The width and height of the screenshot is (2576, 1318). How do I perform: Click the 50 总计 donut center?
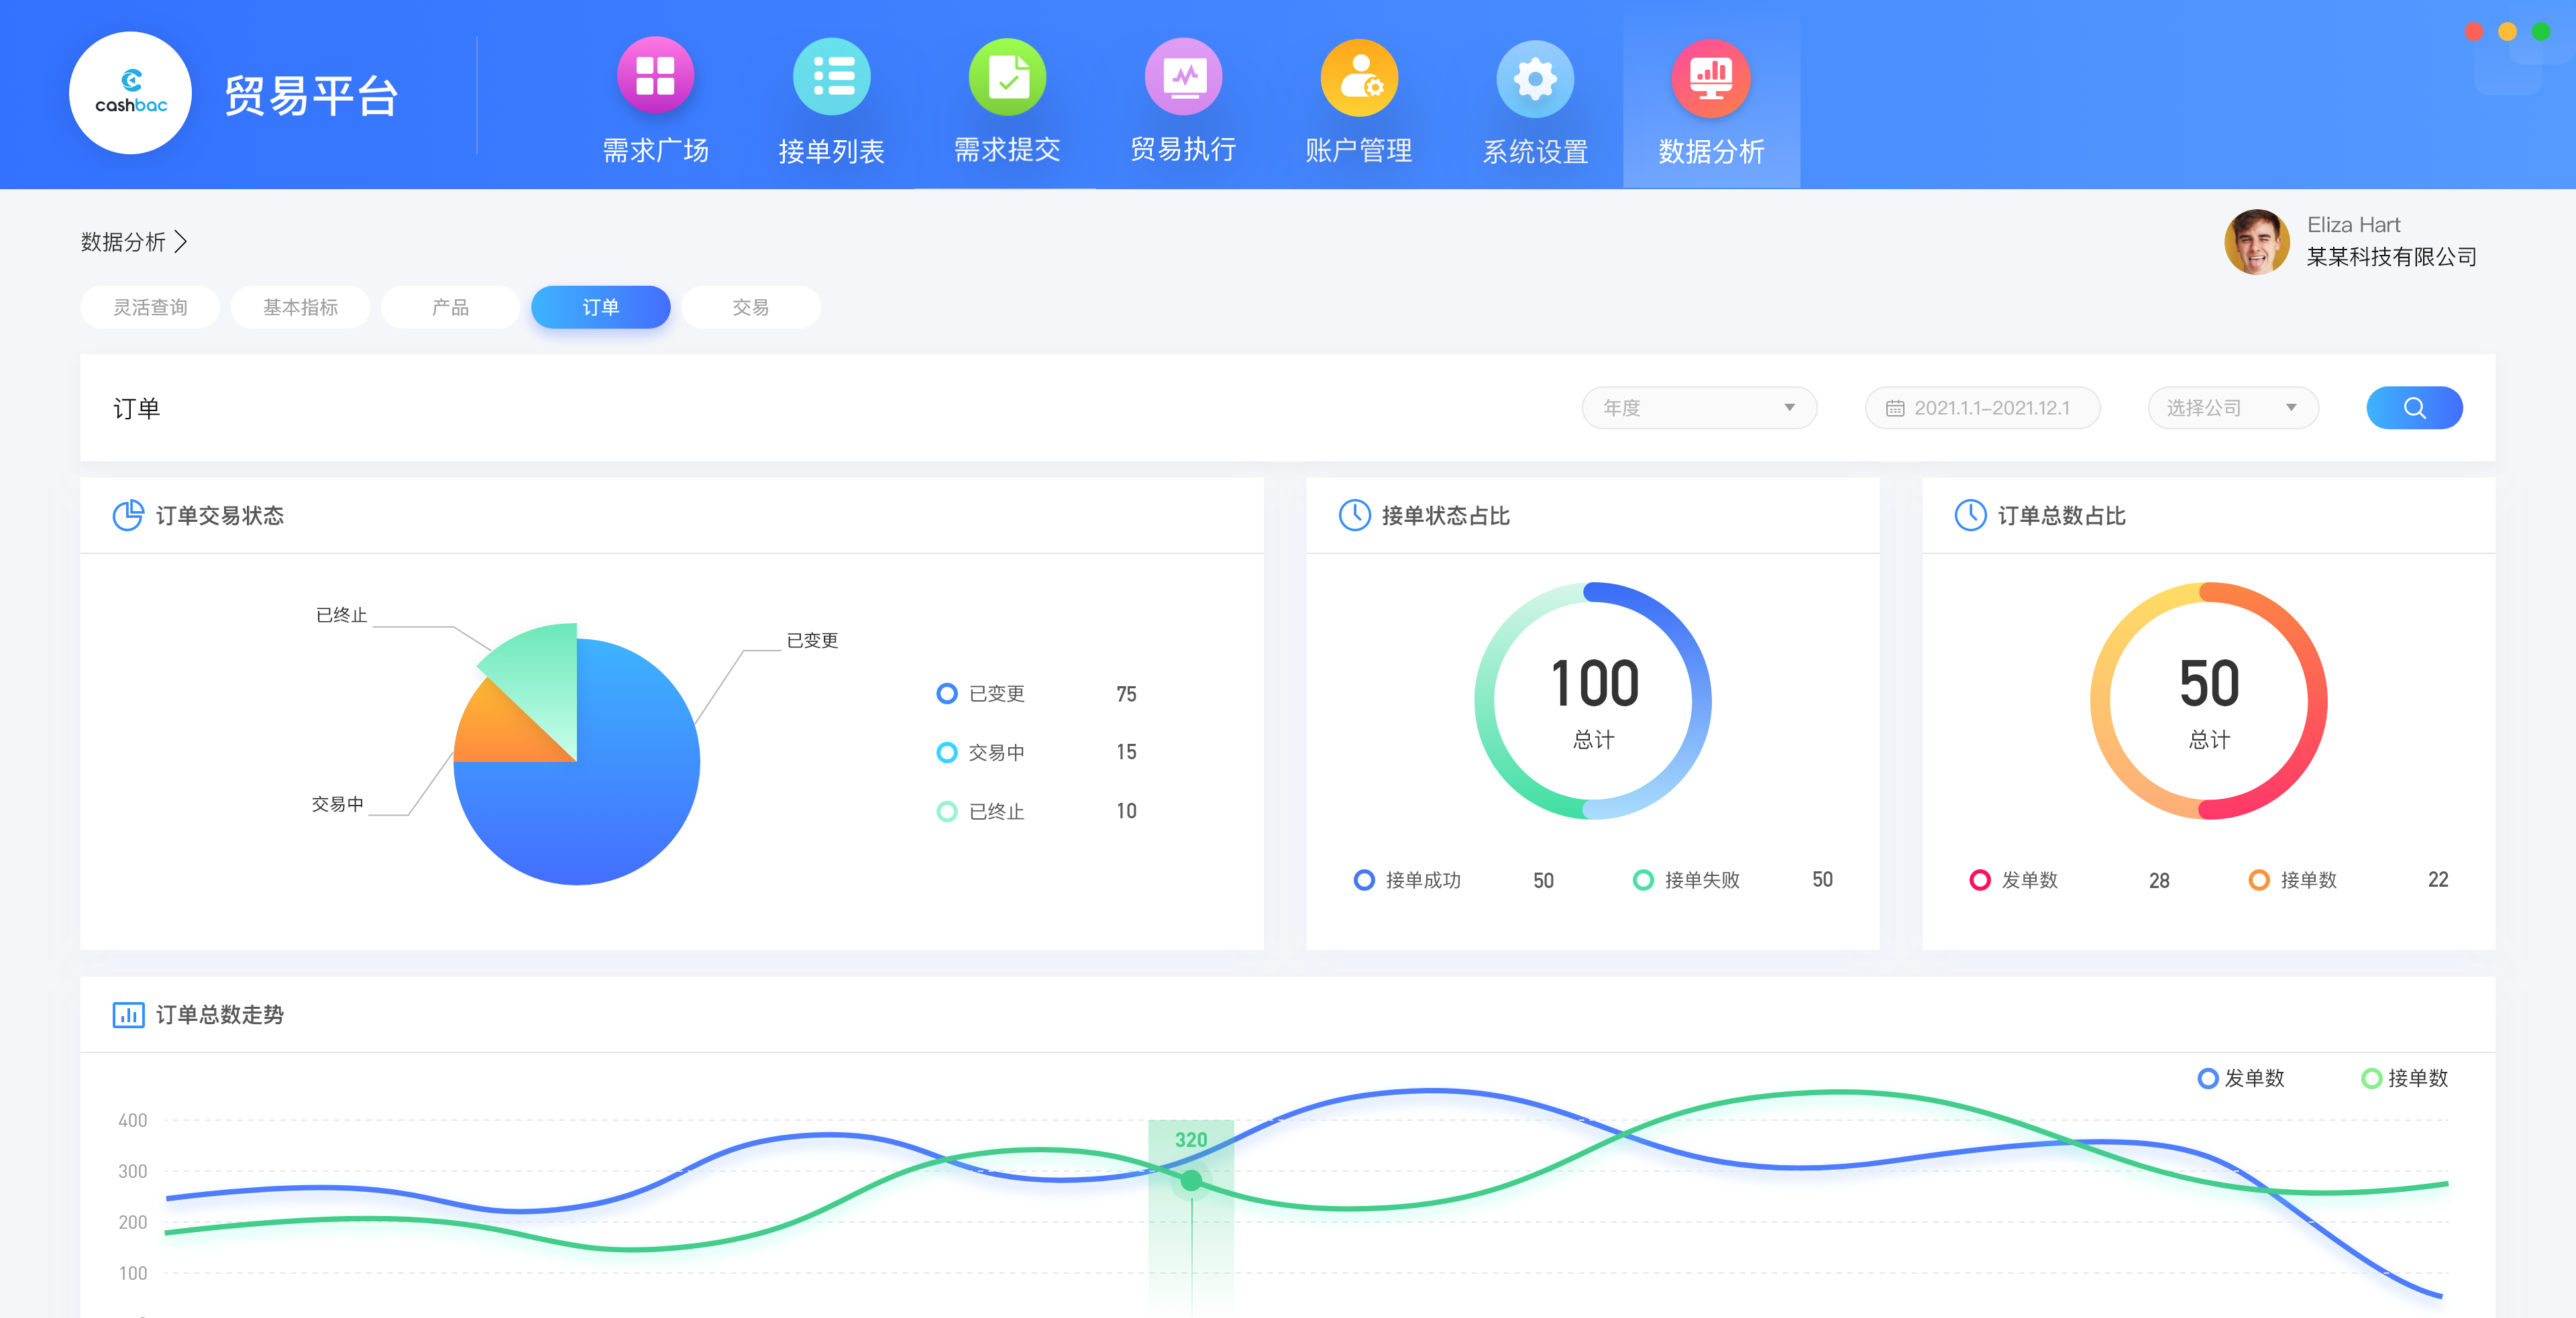point(2209,701)
